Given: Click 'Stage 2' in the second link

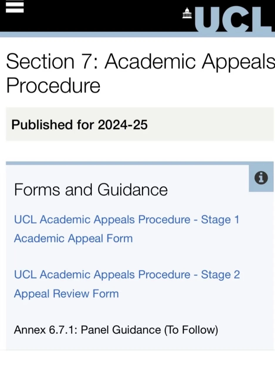Looking at the screenshot, I should [220, 275].
